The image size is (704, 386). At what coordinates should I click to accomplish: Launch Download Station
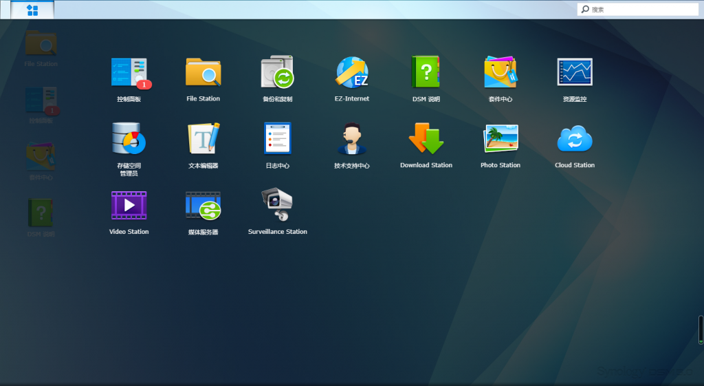426,146
